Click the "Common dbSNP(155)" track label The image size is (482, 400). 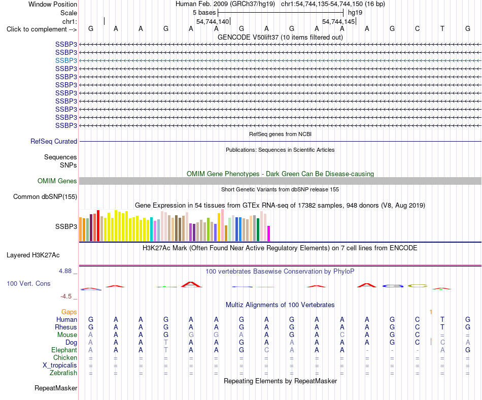tap(45, 197)
